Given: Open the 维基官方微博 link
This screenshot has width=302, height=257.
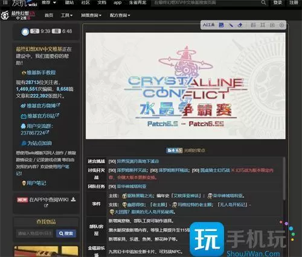Looking at the screenshot, I should point(41,106).
